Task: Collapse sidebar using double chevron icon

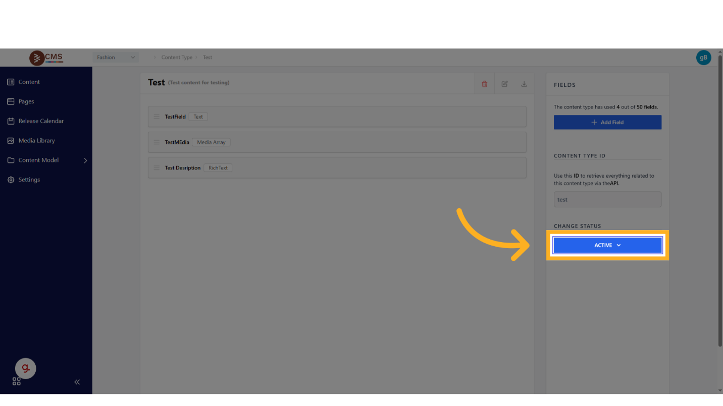Action: coord(77,382)
